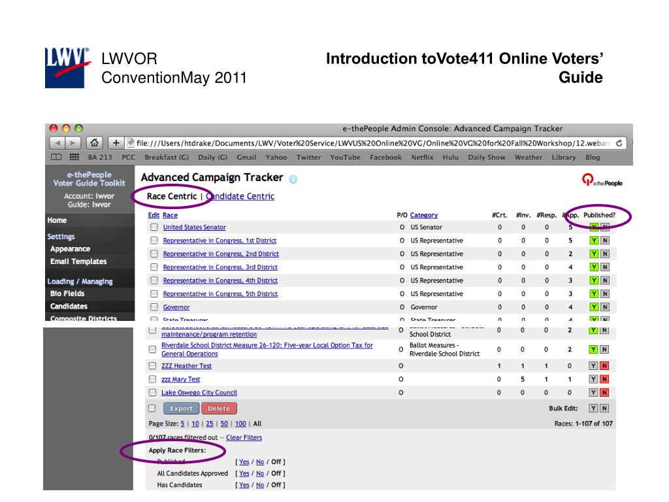Screen dimensions: 669x502
Task: Click the red Delete button
Action: [219, 409]
